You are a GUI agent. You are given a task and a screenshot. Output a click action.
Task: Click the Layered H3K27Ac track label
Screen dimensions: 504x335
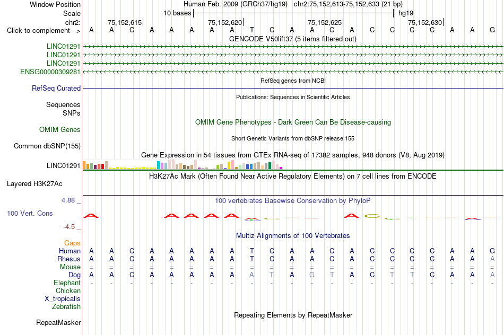34,184
